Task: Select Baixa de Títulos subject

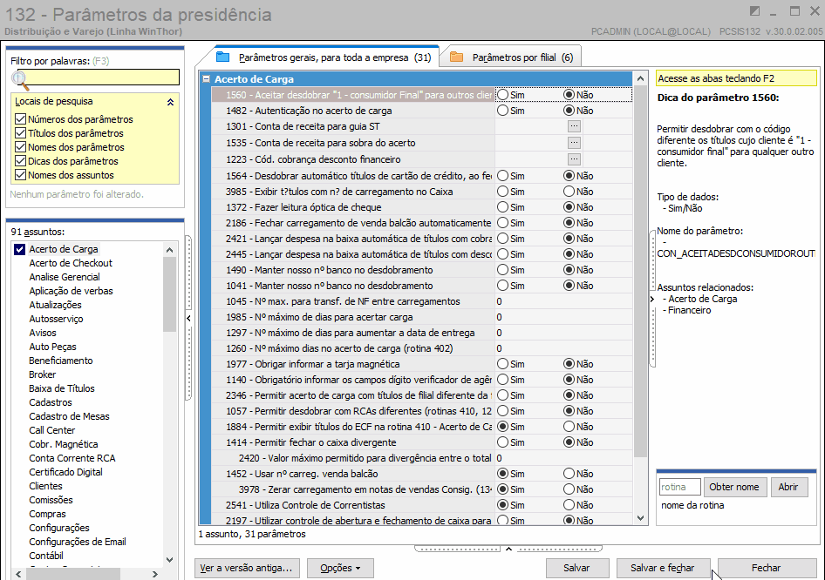Action: pos(62,388)
